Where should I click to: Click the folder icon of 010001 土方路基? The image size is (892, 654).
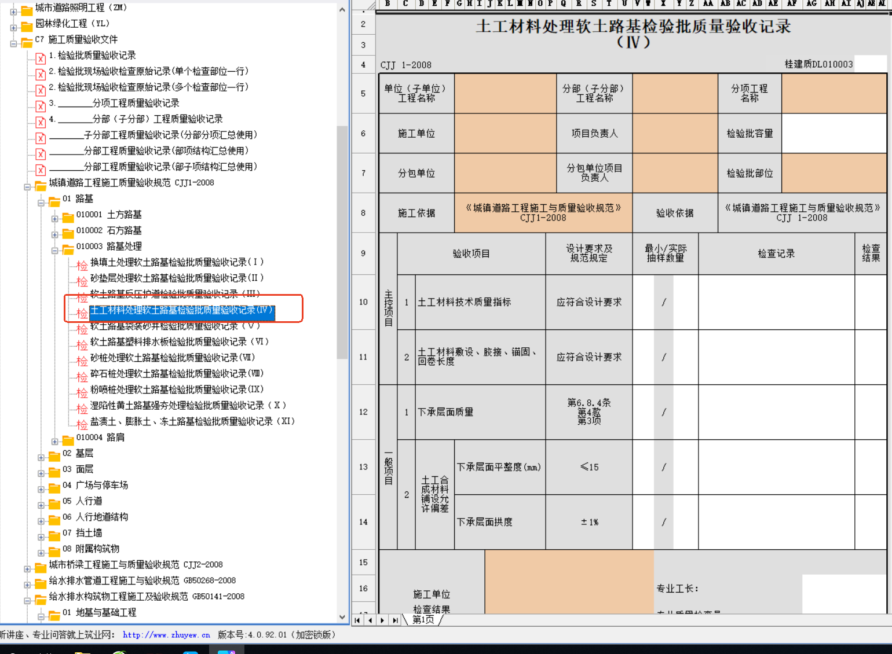point(68,217)
